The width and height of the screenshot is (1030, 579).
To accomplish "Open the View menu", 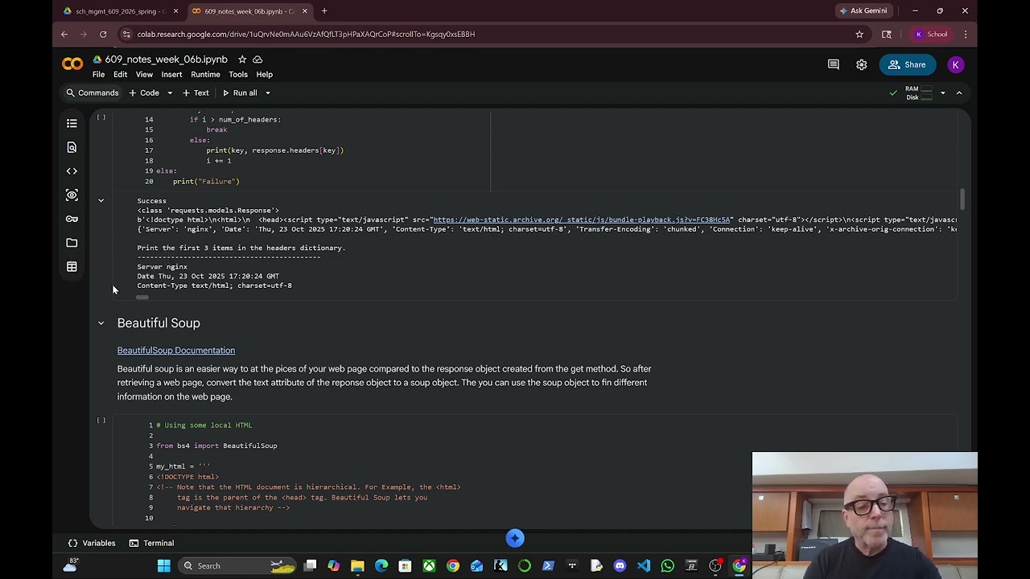I will pos(144,74).
